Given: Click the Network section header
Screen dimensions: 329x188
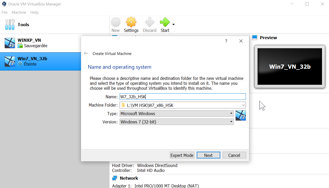Looking at the screenshot, I should tap(129, 178).
